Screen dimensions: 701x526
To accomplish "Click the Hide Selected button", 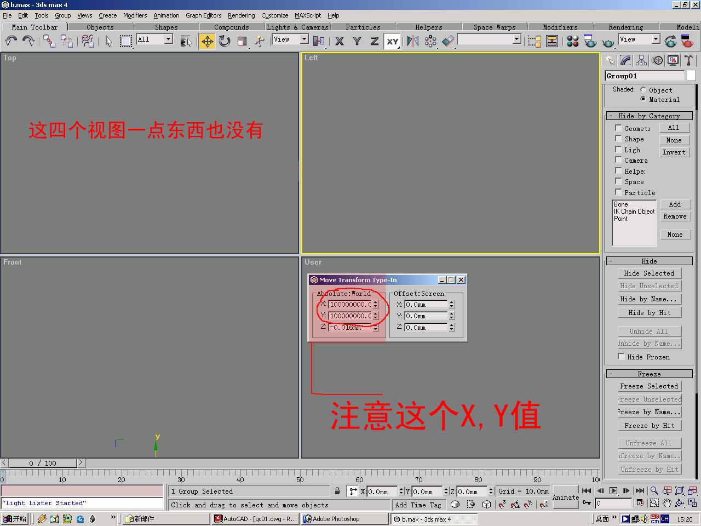I will tap(649, 273).
